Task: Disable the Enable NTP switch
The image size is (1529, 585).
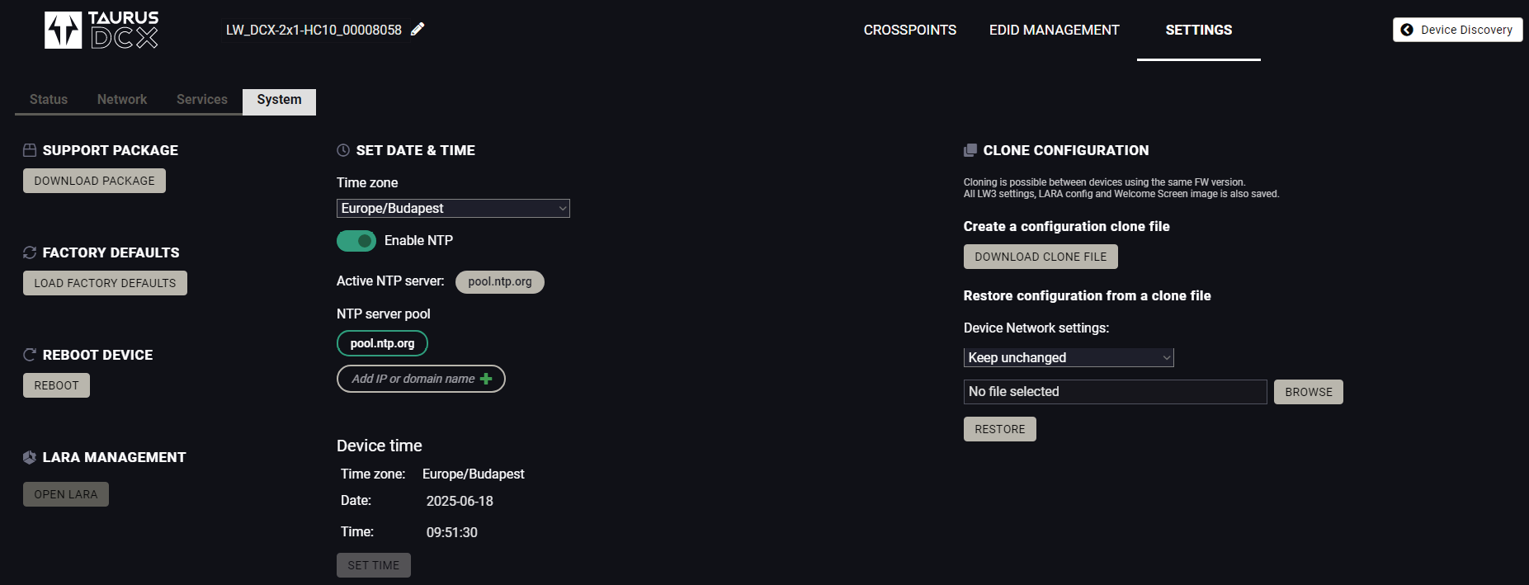Action: click(x=356, y=241)
